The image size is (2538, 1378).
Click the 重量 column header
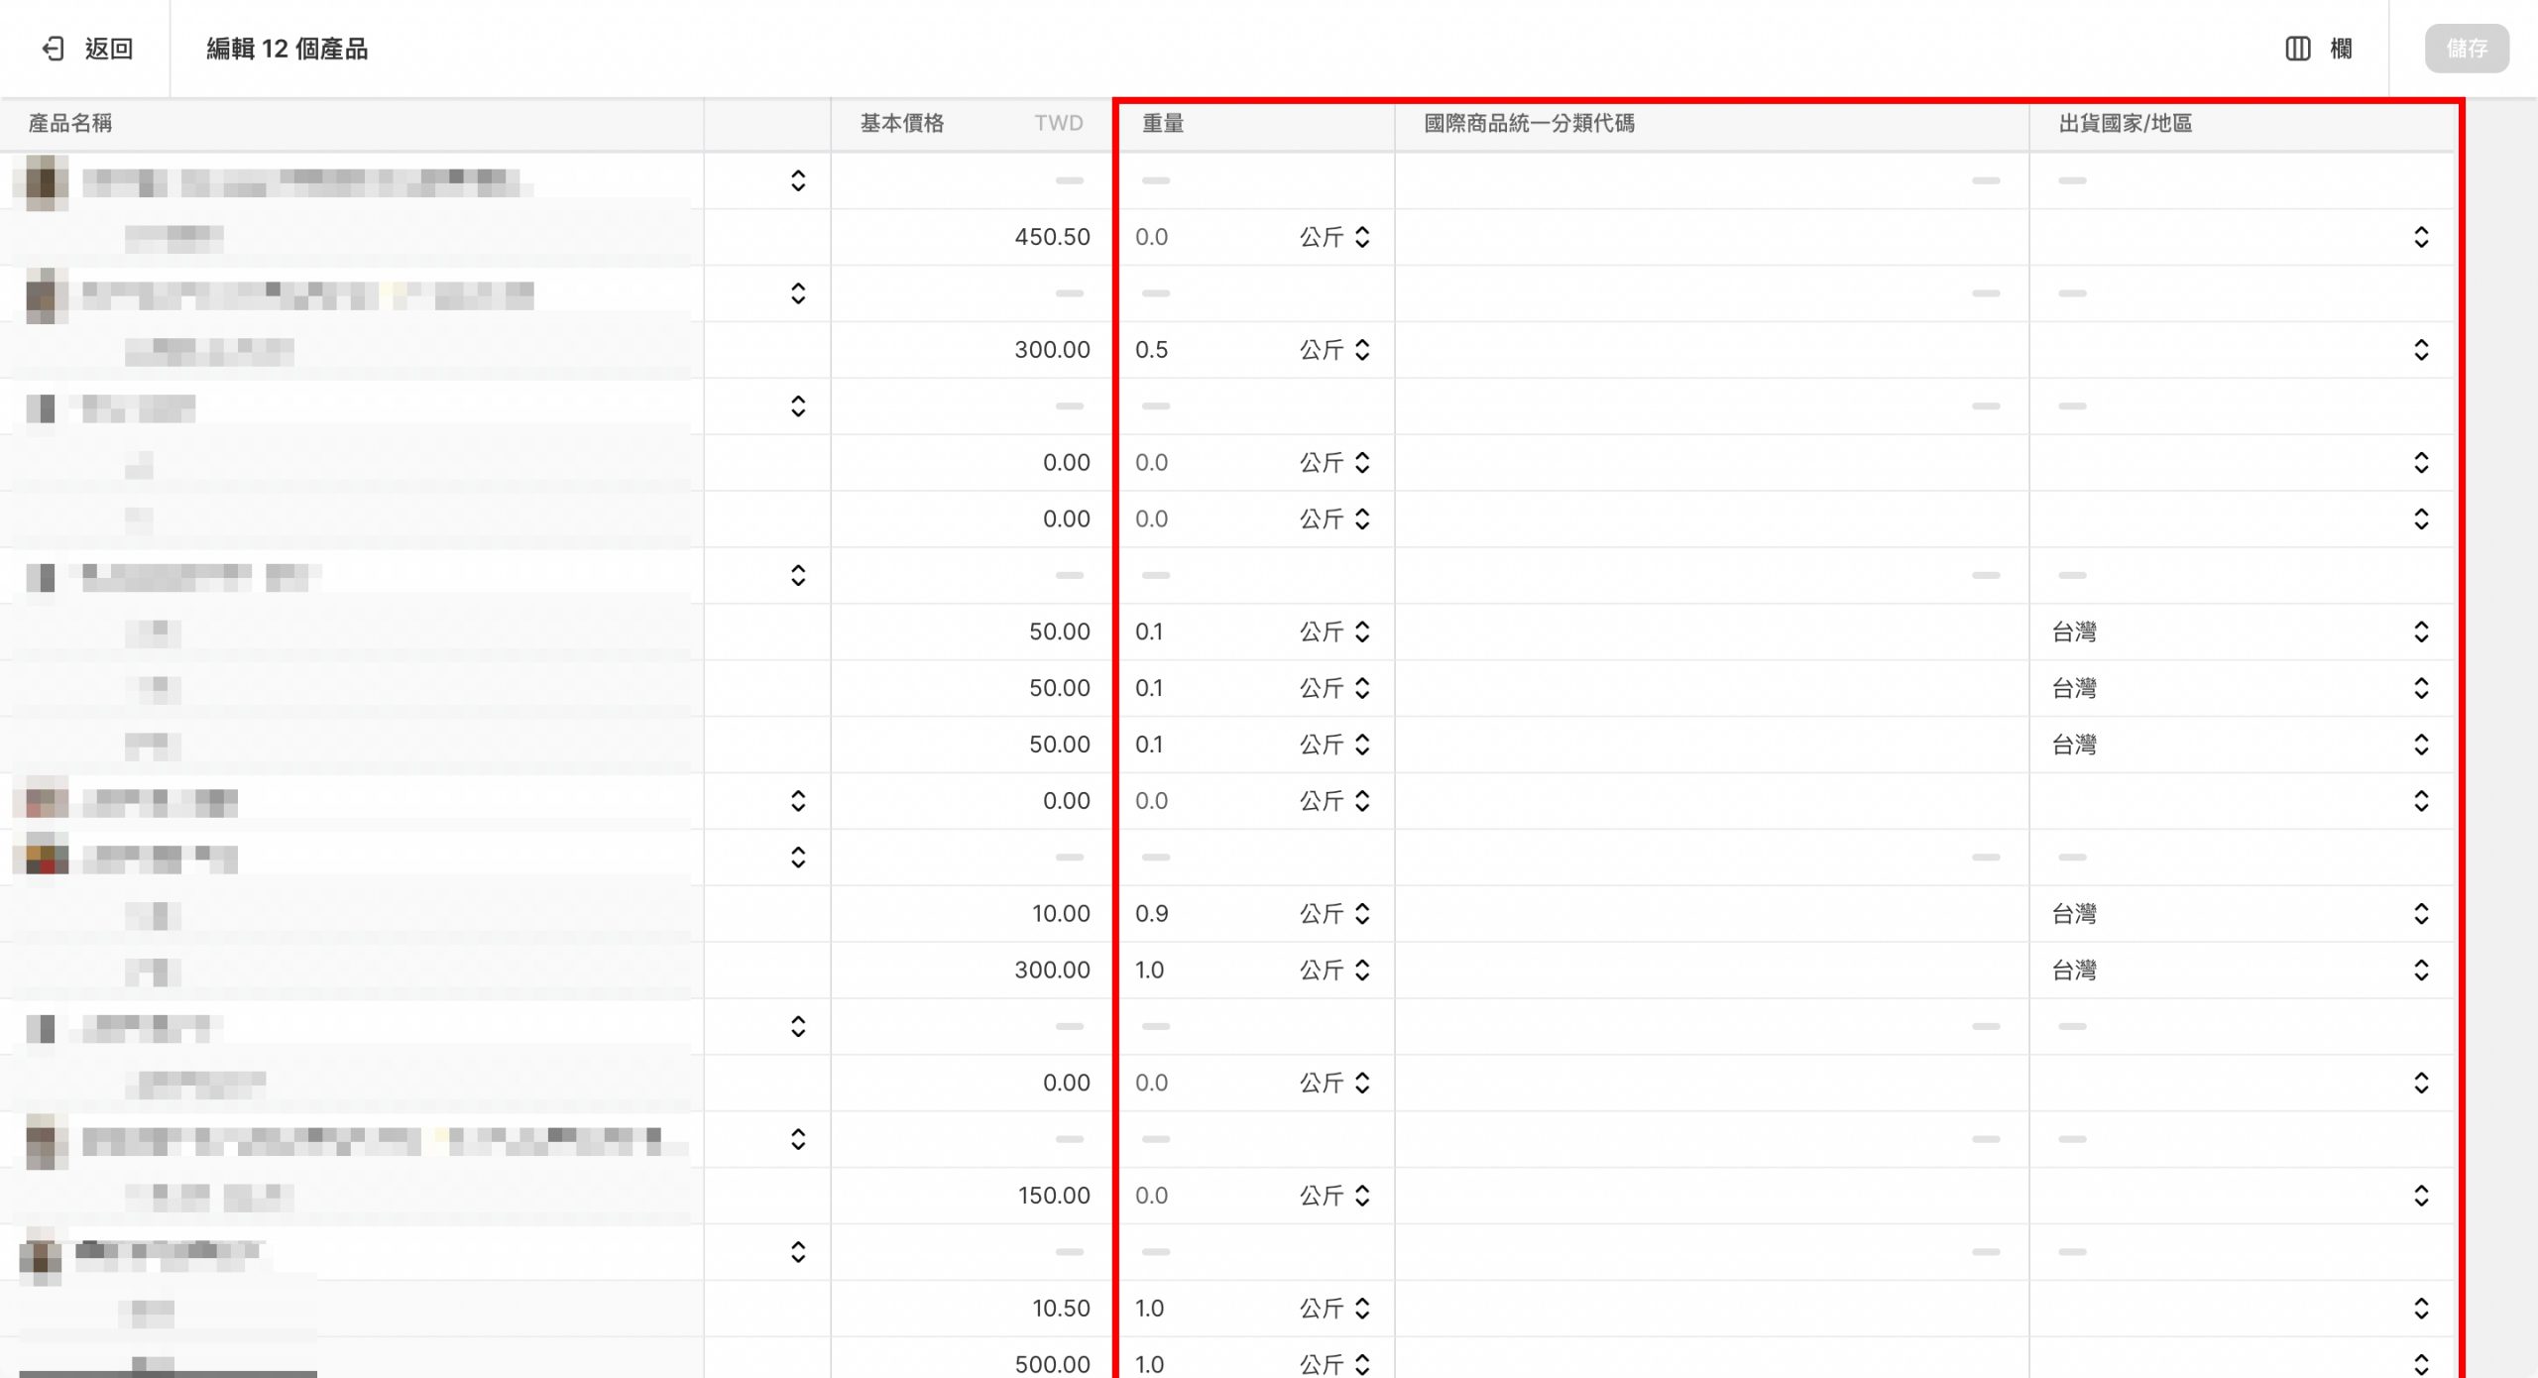(1163, 123)
